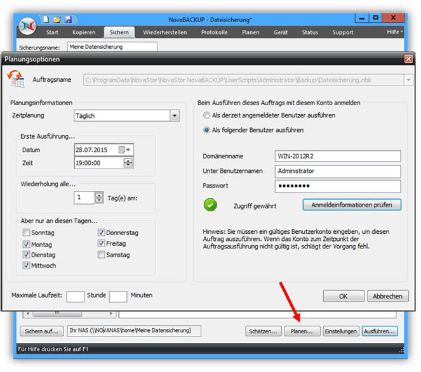Click the Ihr NAS destination path field

point(134,331)
